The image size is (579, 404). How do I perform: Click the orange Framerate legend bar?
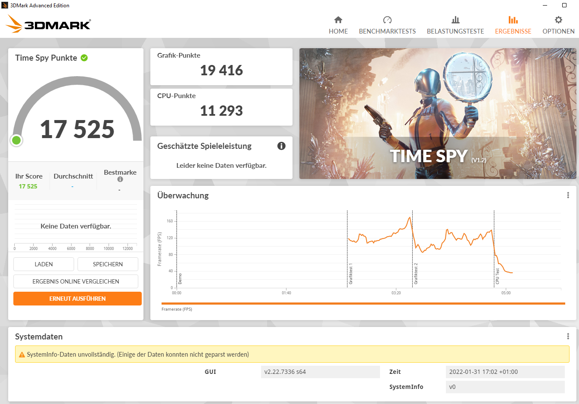[363, 303]
